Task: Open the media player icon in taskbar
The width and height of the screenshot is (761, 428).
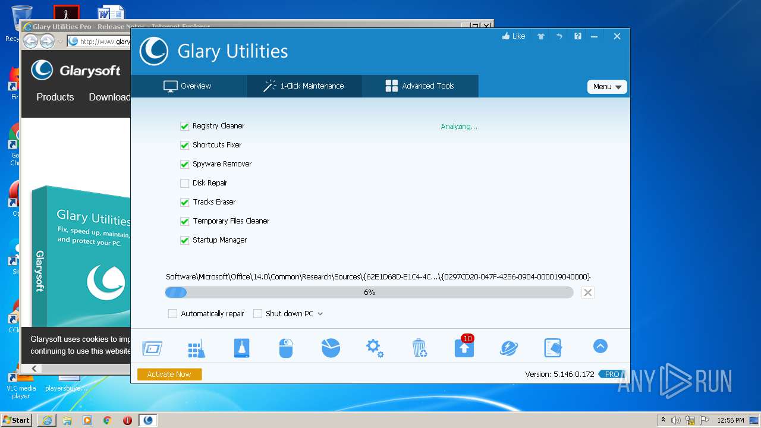Action: (x=87, y=420)
